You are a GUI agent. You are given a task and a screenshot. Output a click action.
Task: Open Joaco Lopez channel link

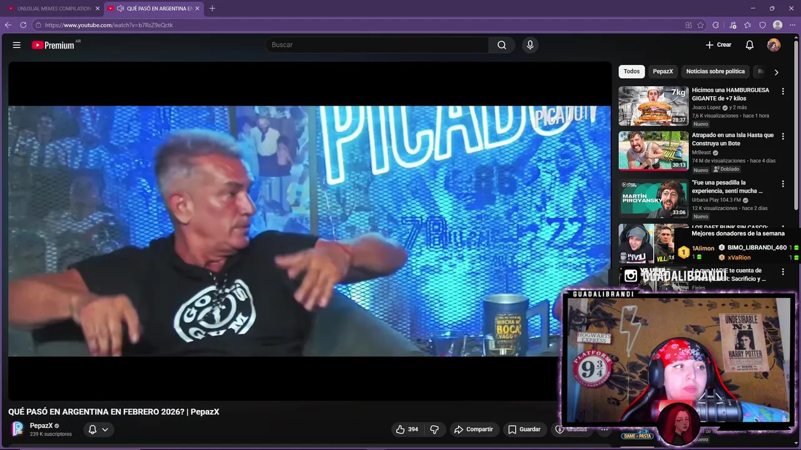[x=707, y=107]
